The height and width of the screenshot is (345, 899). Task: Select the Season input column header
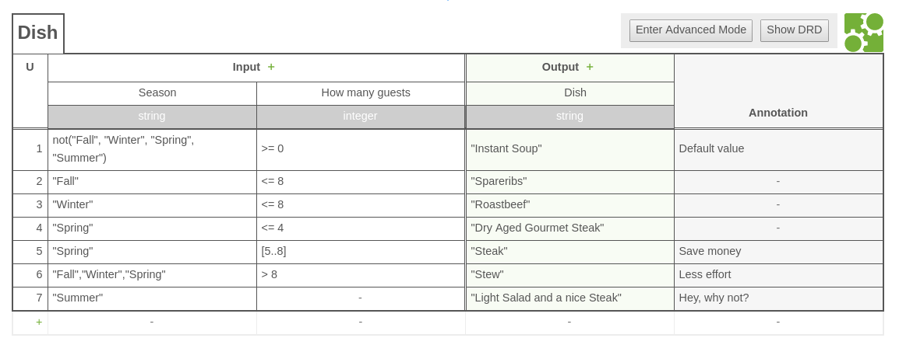click(x=157, y=93)
